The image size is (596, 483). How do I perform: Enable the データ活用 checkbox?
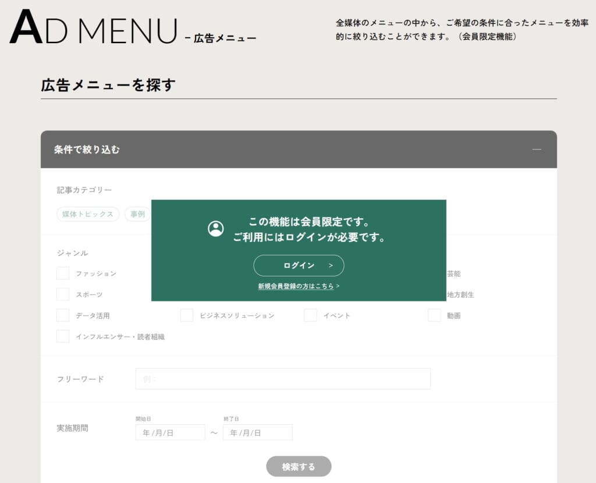(x=63, y=315)
